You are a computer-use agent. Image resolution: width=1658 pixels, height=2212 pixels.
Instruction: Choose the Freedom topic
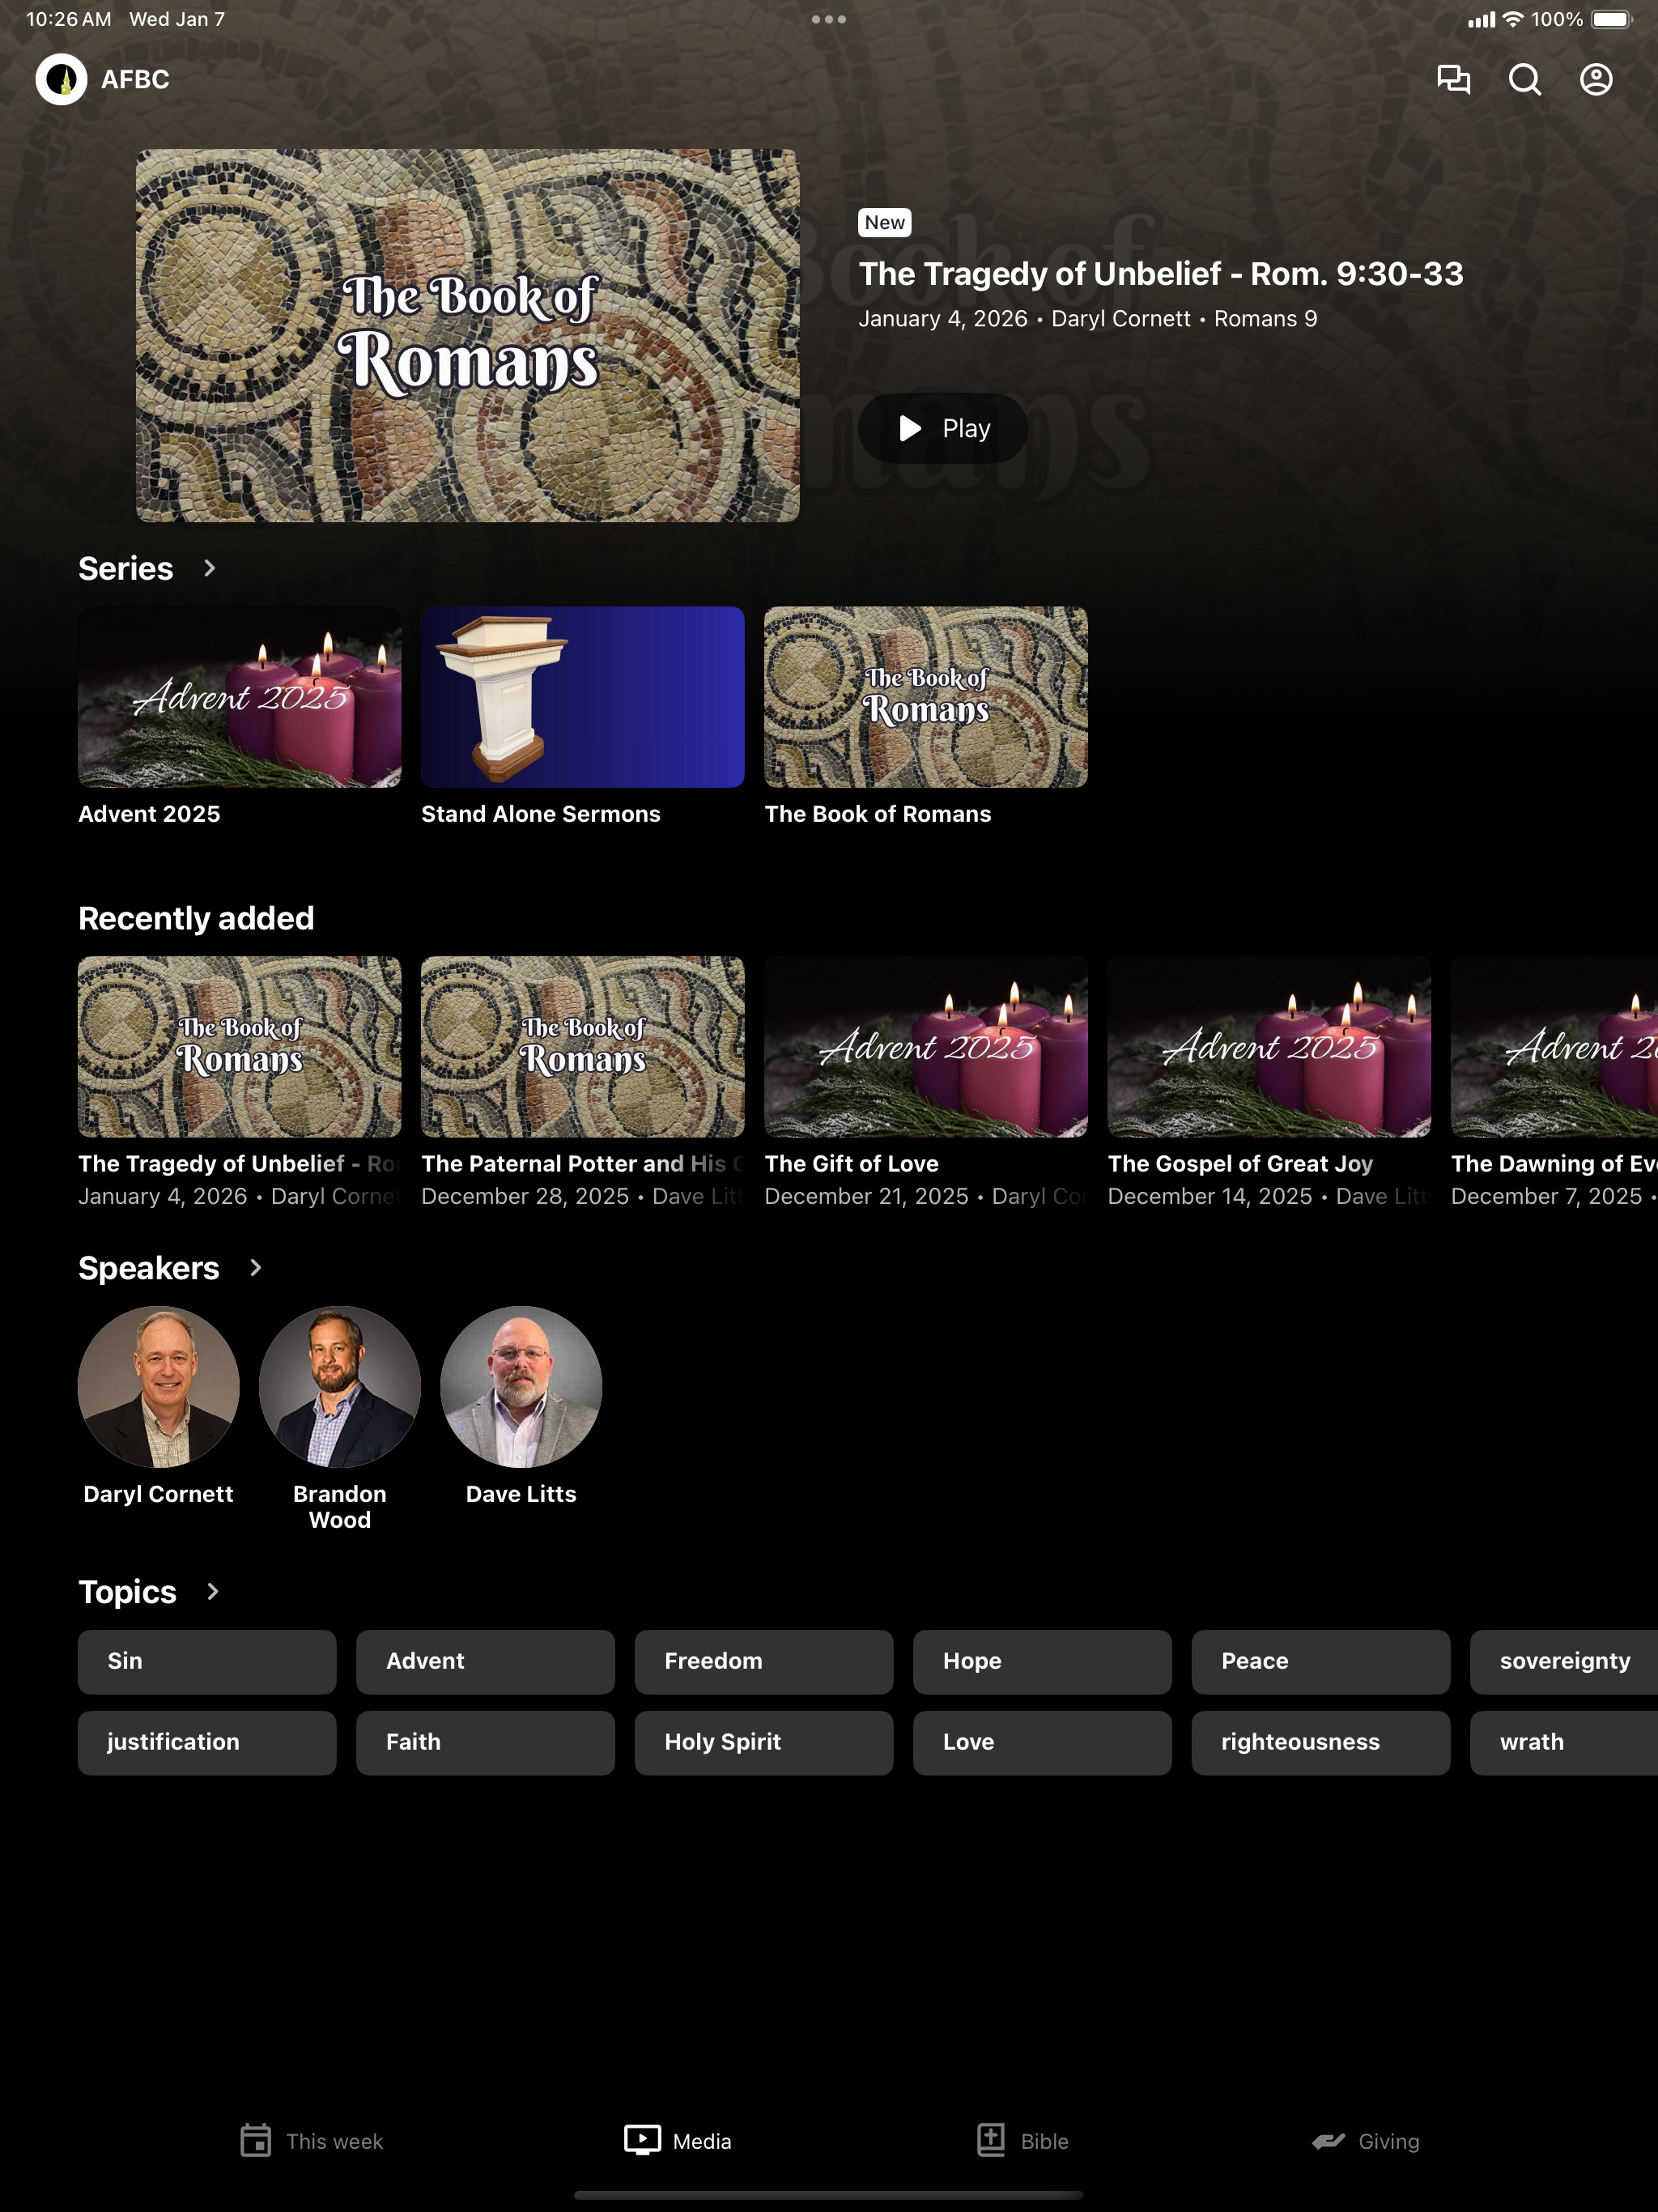tap(764, 1662)
